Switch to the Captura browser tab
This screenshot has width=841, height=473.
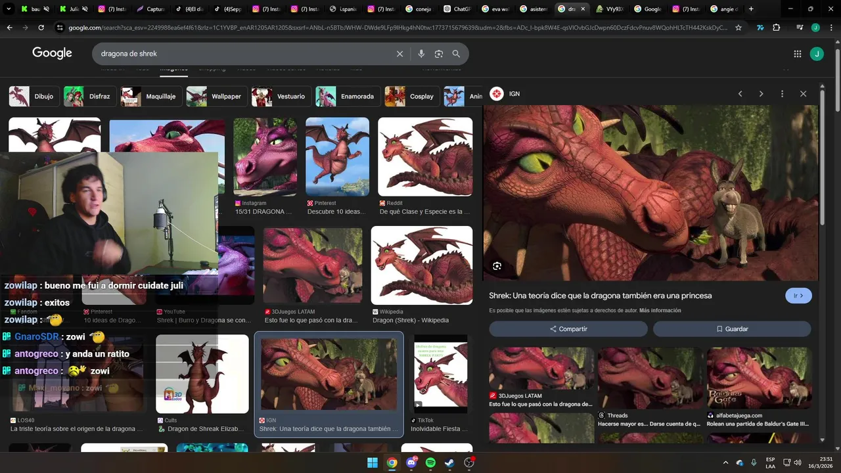[x=151, y=9]
